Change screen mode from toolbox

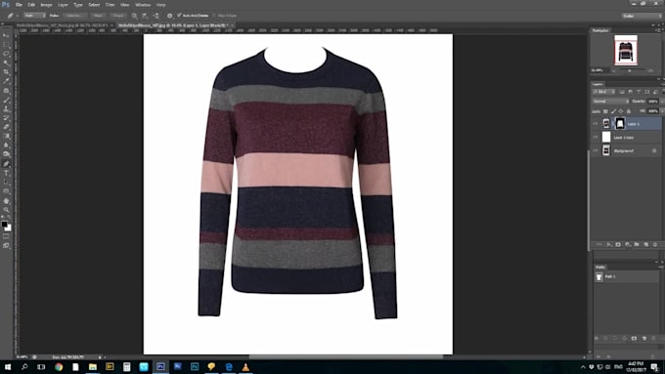click(6, 245)
